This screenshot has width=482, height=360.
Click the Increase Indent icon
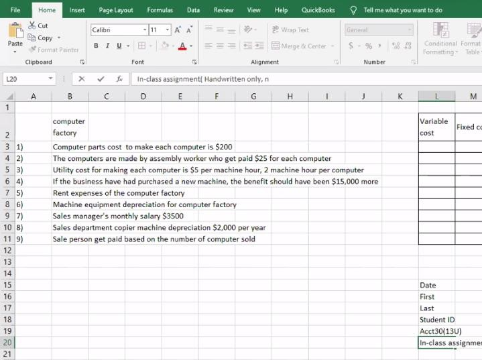(x=259, y=46)
